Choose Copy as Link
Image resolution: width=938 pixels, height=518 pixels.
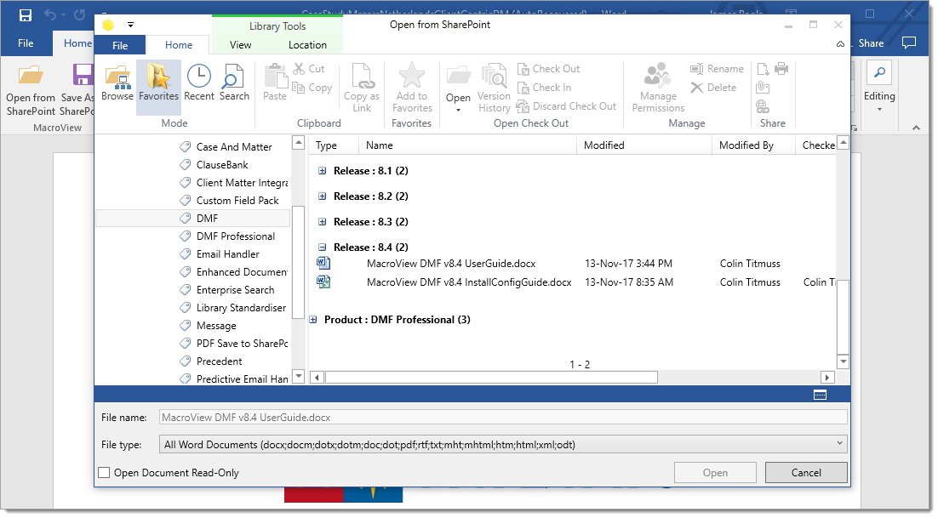(x=361, y=88)
